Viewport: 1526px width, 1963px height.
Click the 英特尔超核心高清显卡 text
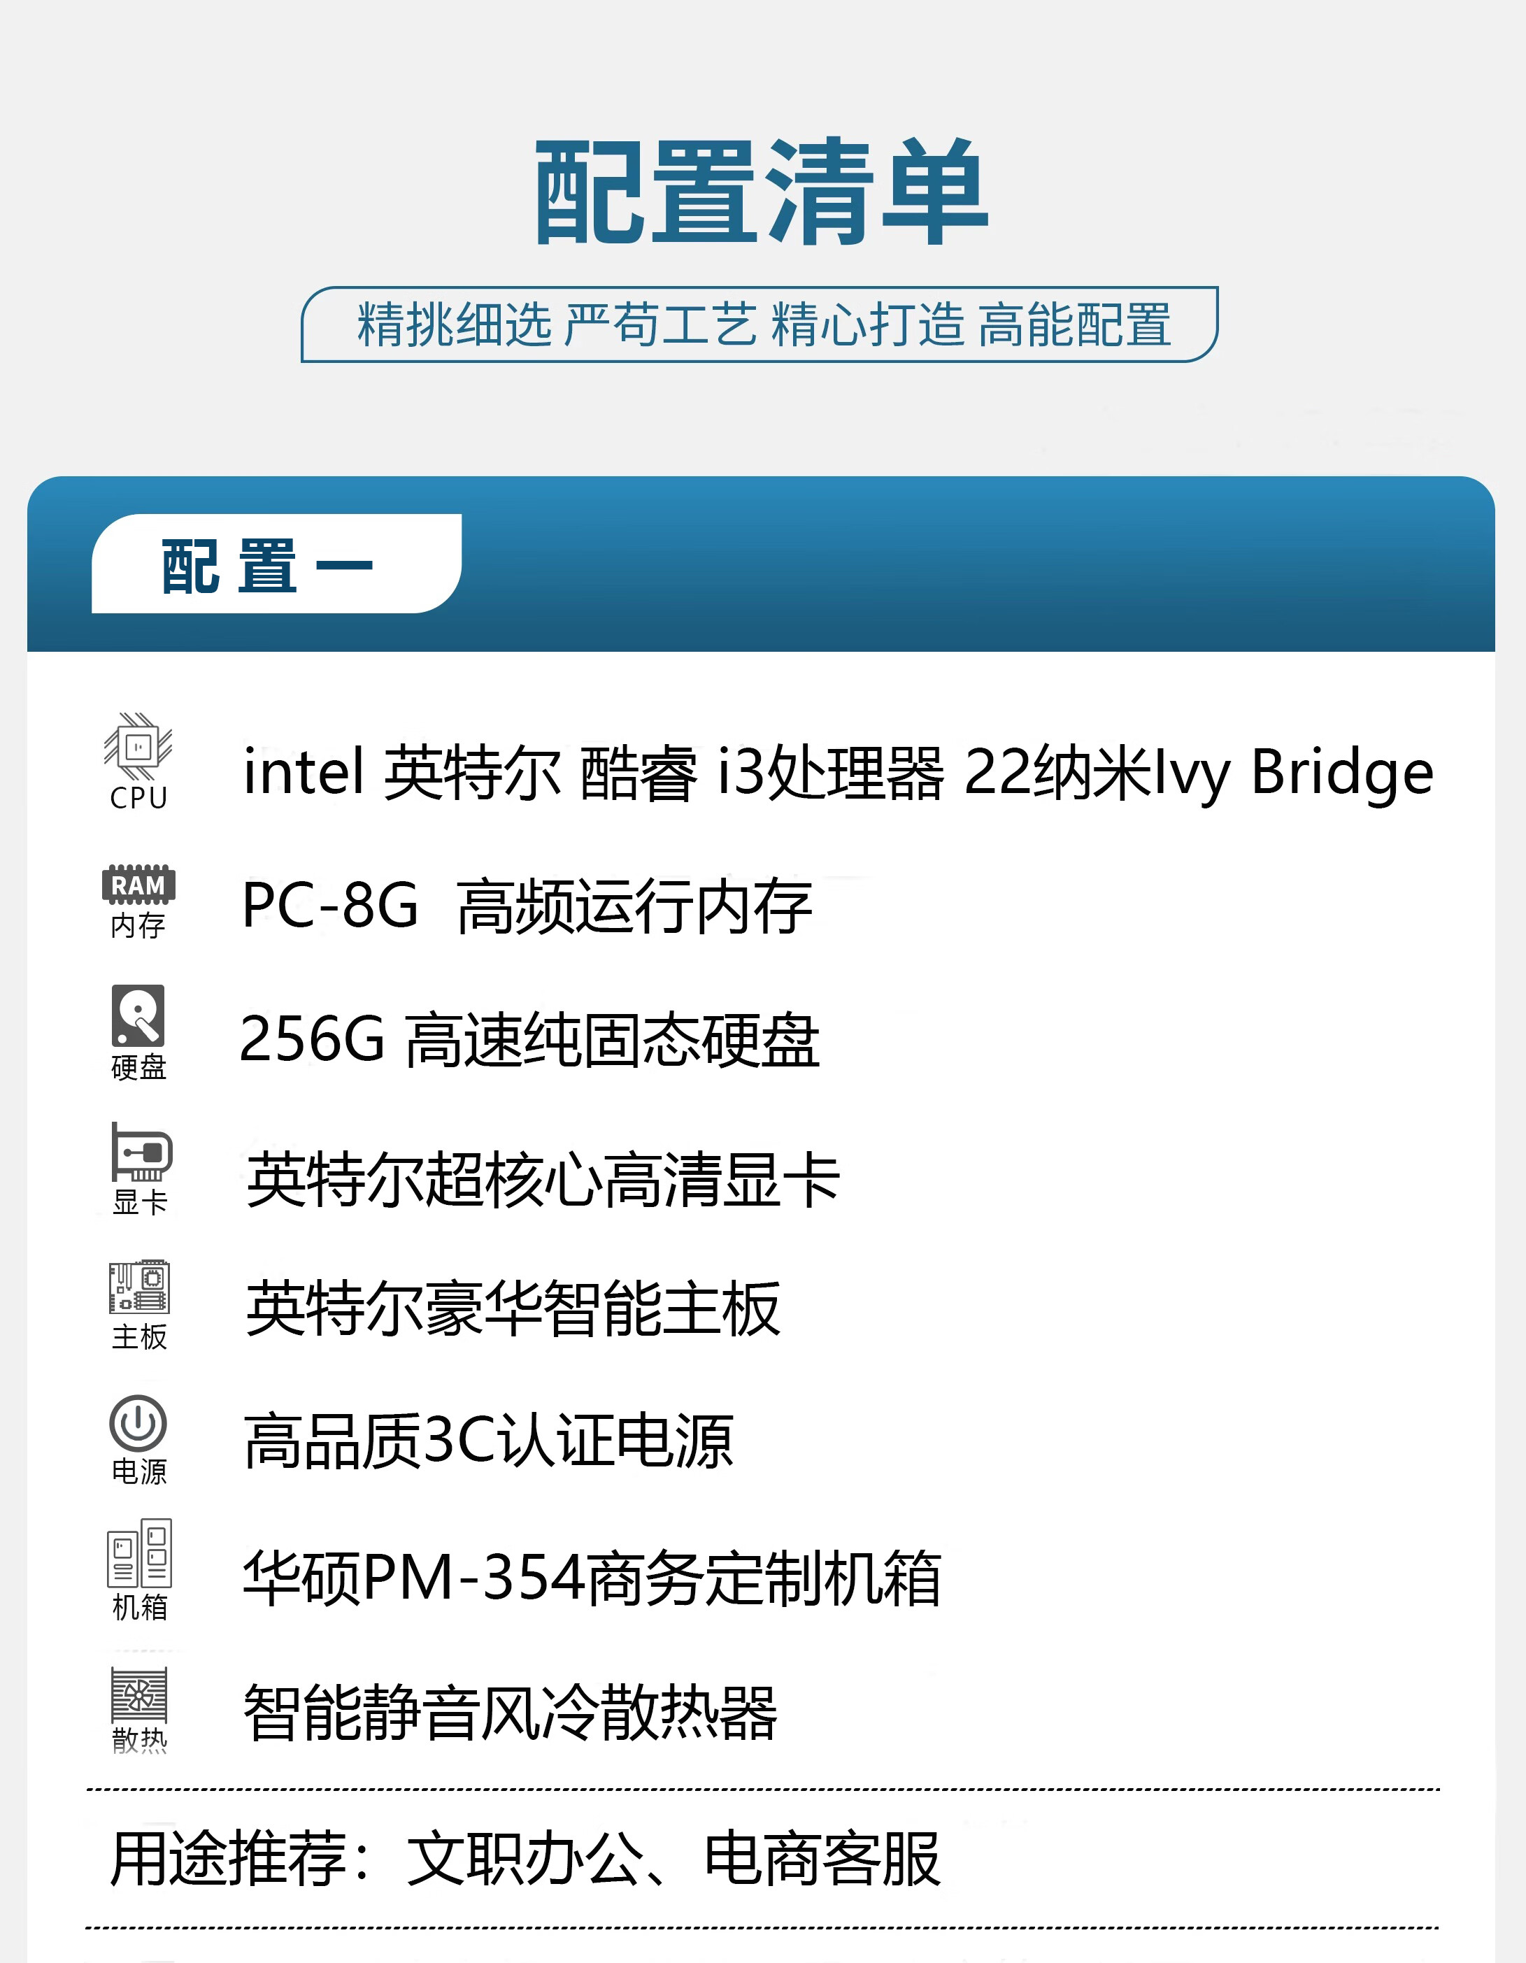(x=543, y=1179)
